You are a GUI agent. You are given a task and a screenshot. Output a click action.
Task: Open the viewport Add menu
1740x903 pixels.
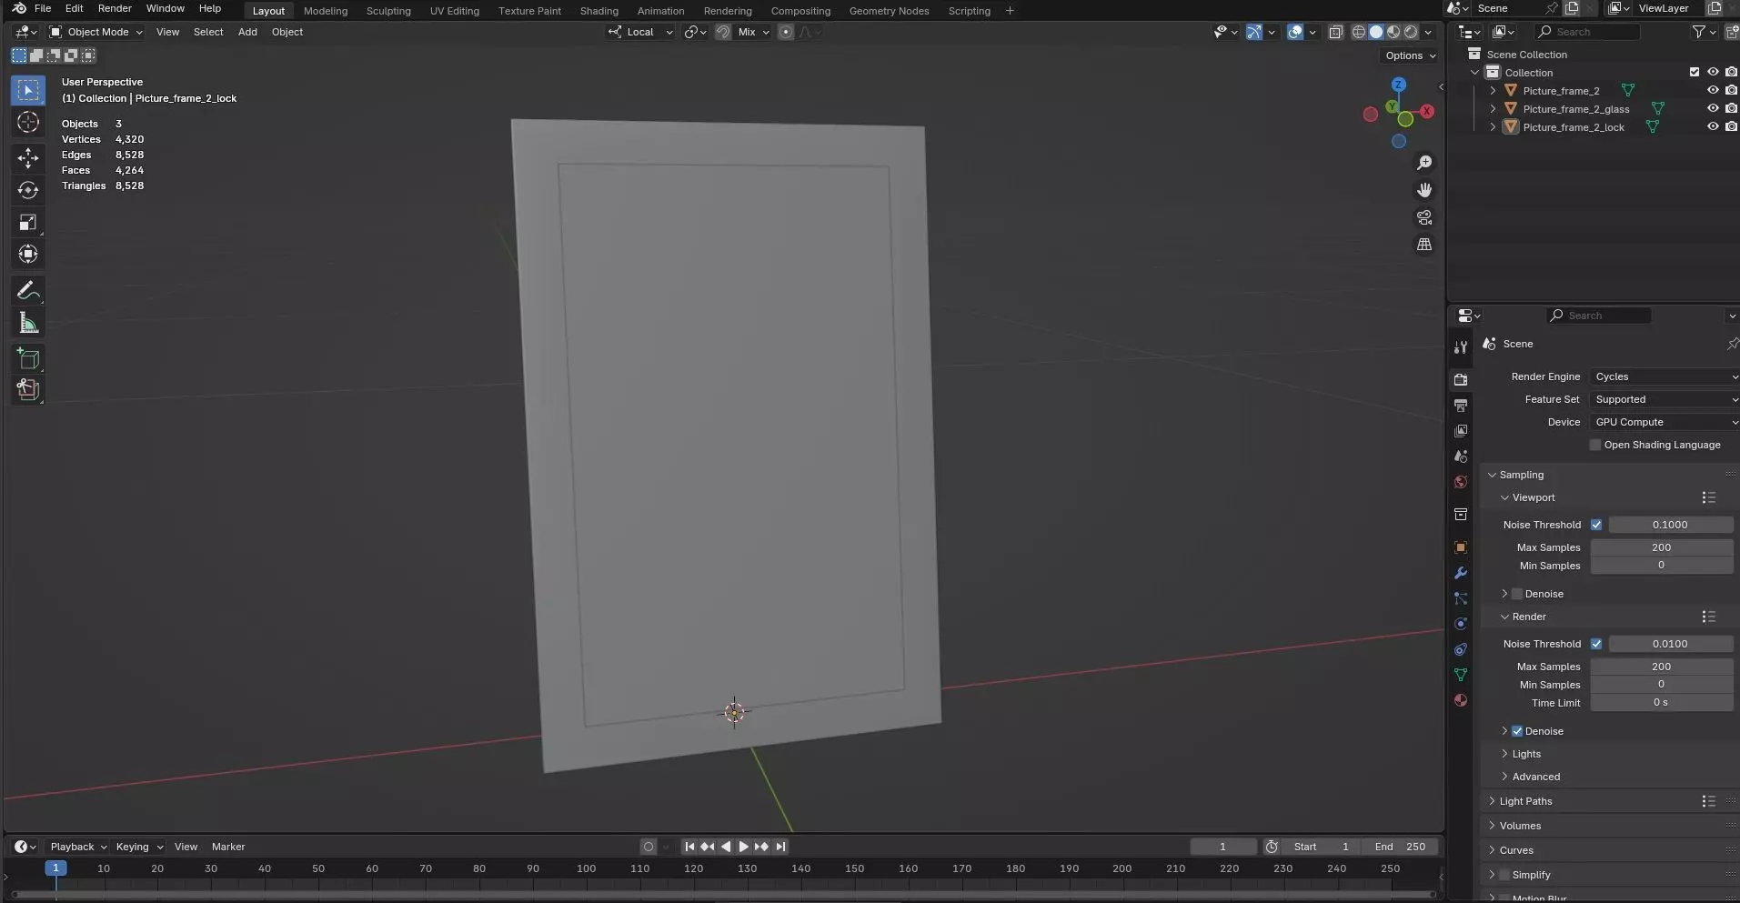247,32
